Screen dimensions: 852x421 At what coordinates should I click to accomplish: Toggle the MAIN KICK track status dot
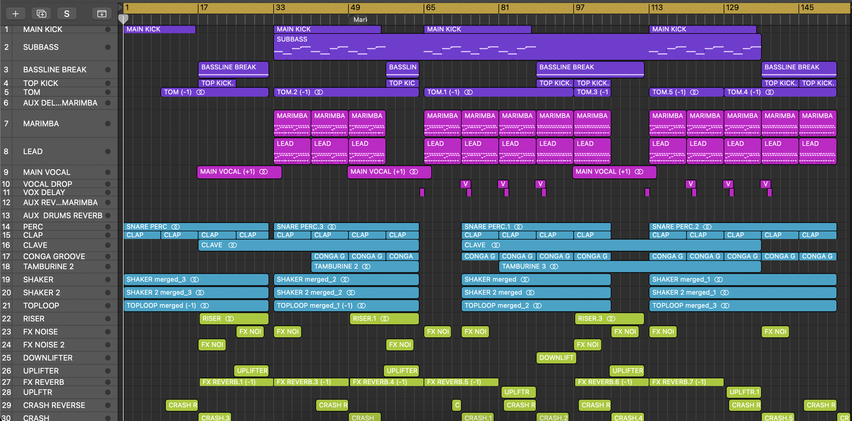(108, 29)
